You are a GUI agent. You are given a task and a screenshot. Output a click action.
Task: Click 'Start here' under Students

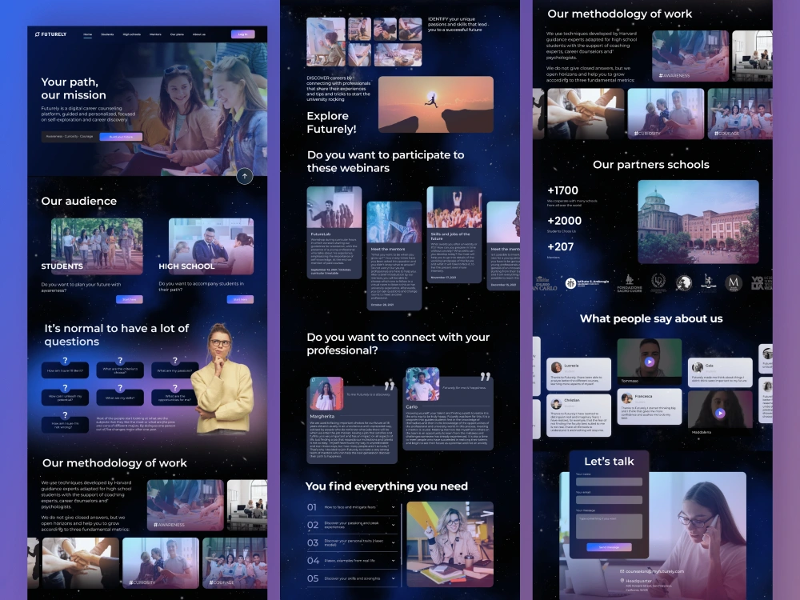pyautogui.click(x=129, y=299)
